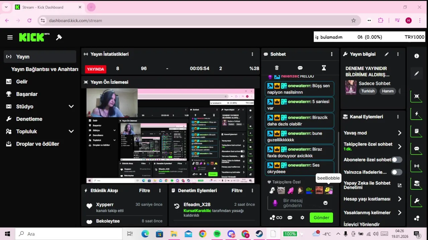Toggle Abonelere özel sohbet switch
The image size is (428, 240).
click(397, 160)
